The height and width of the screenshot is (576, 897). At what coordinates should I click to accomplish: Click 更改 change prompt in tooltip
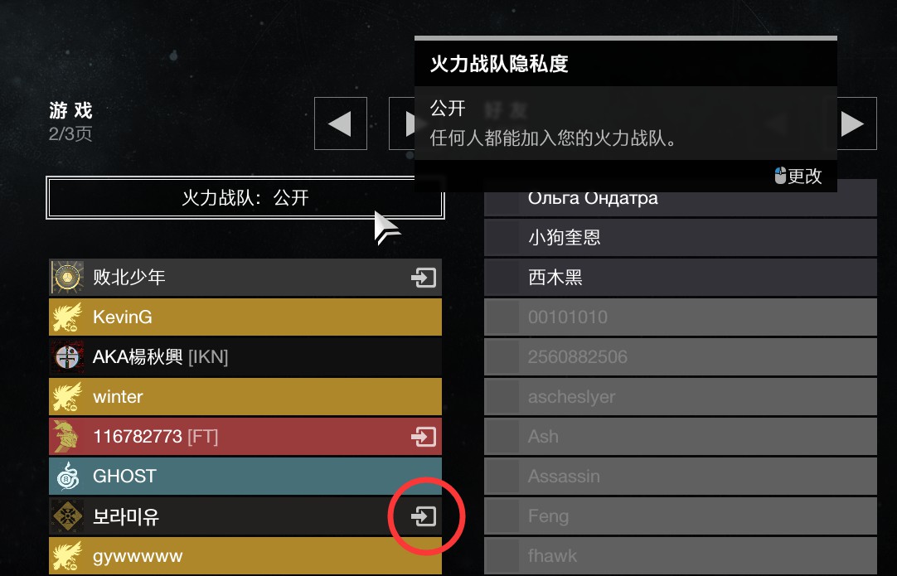point(798,177)
